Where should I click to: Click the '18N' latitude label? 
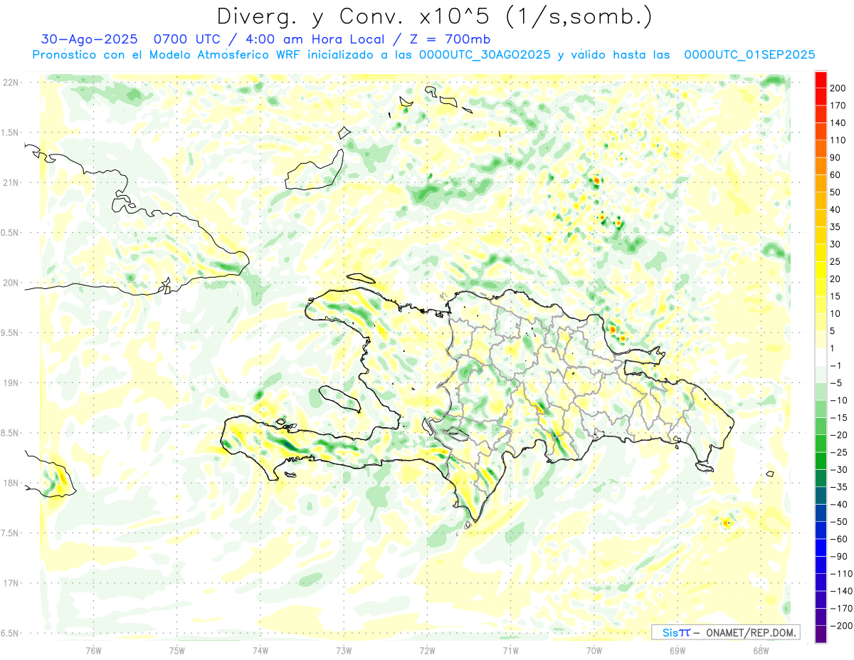point(11,483)
